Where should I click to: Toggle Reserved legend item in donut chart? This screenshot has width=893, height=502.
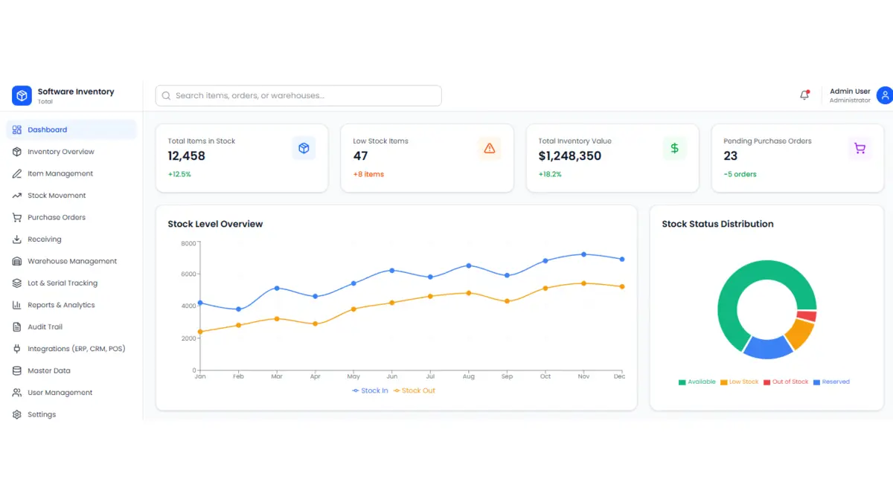coord(831,382)
